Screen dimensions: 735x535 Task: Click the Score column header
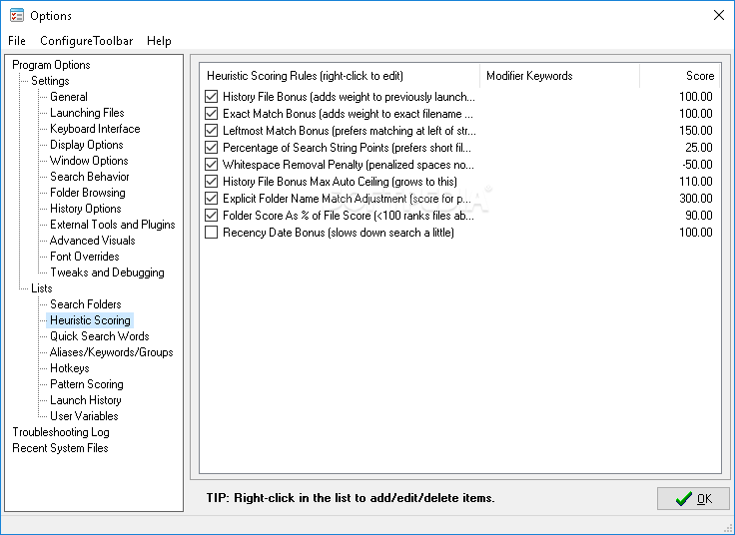pyautogui.click(x=679, y=76)
